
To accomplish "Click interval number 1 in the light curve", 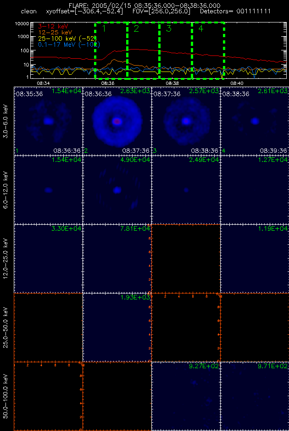I will coord(104,28).
